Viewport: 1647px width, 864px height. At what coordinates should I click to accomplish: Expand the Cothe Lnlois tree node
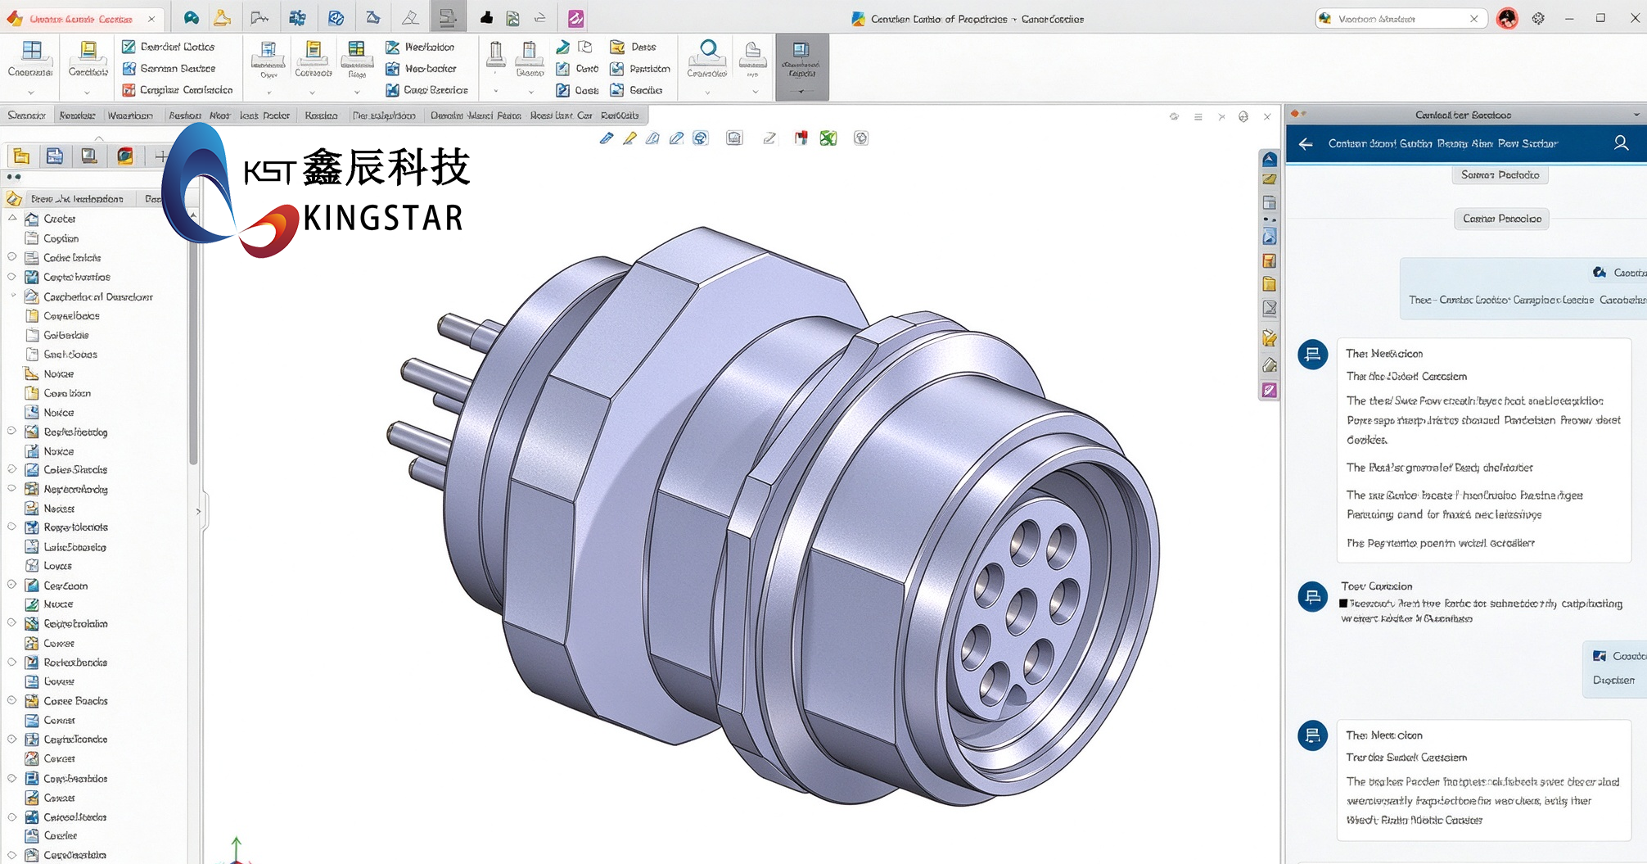(x=12, y=256)
